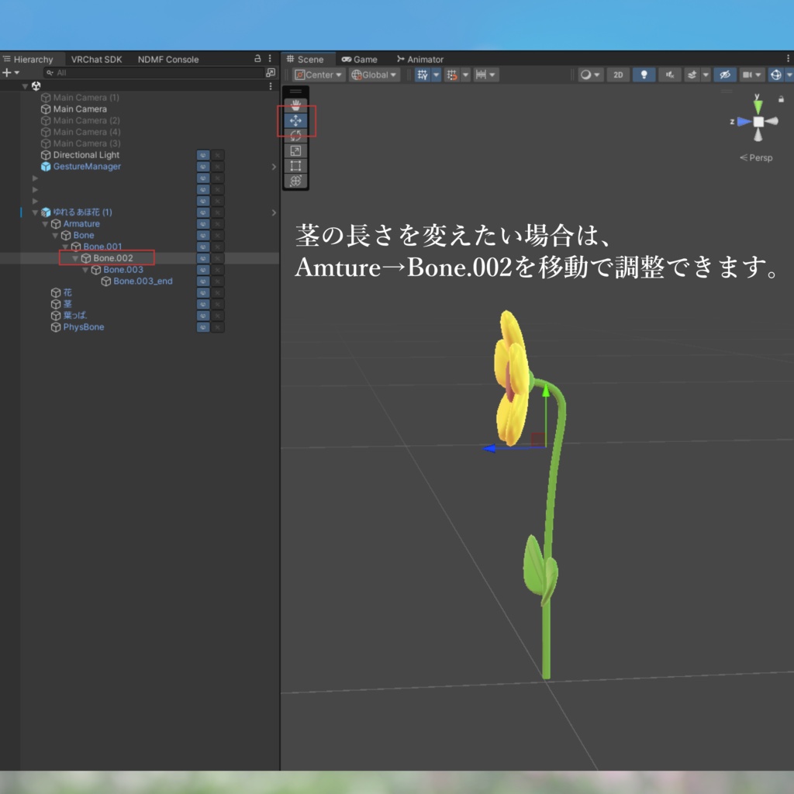Click the snap increment settings icon
This screenshot has height=794, width=794.
pyautogui.click(x=452, y=75)
